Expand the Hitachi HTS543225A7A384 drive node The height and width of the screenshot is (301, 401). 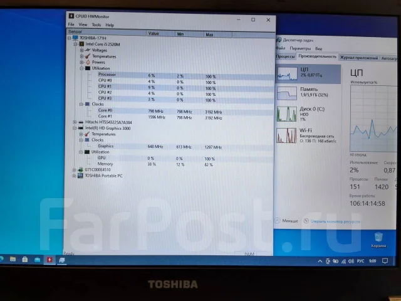click(75, 122)
